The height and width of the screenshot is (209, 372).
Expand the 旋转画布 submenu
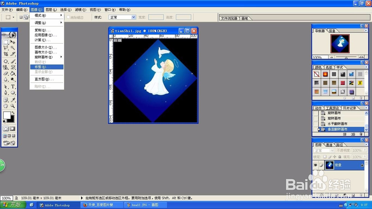click(x=47, y=57)
